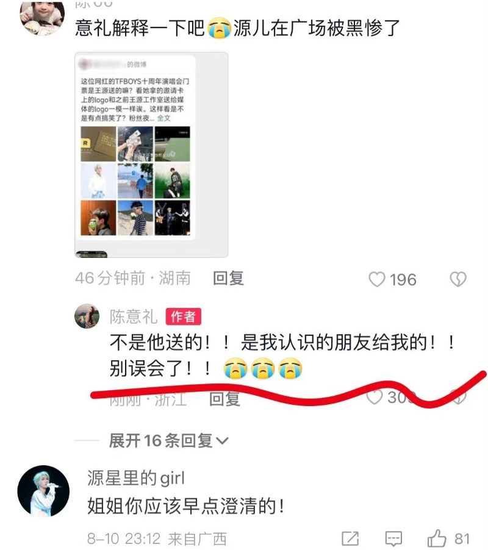Expand 展开16条回复 replies

click(x=169, y=441)
